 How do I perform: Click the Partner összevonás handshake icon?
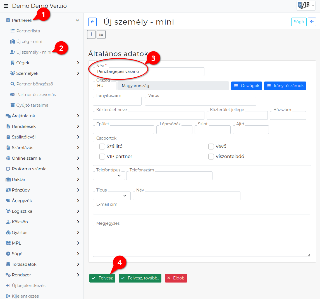(13, 94)
